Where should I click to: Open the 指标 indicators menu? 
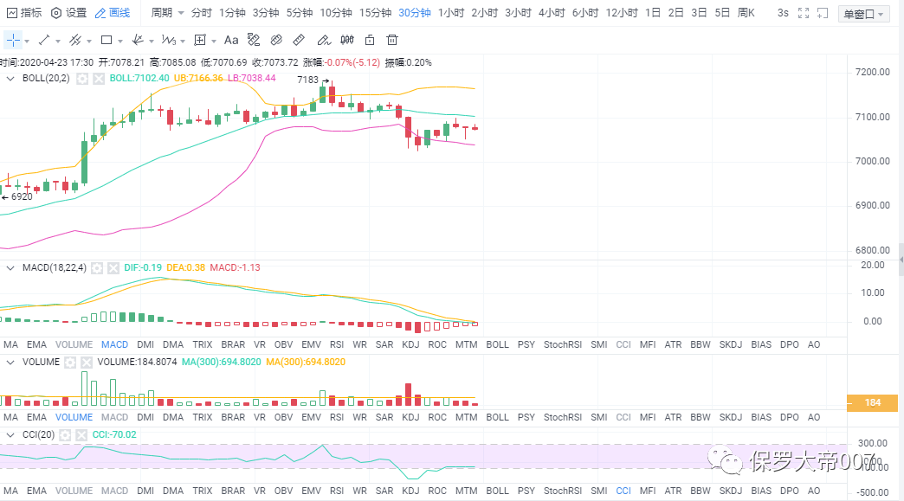point(24,13)
